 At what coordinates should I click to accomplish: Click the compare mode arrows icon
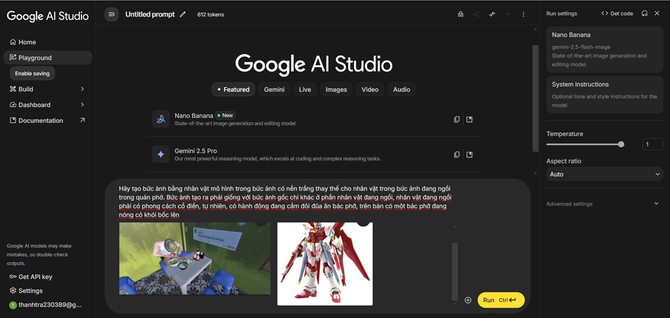tap(492, 15)
